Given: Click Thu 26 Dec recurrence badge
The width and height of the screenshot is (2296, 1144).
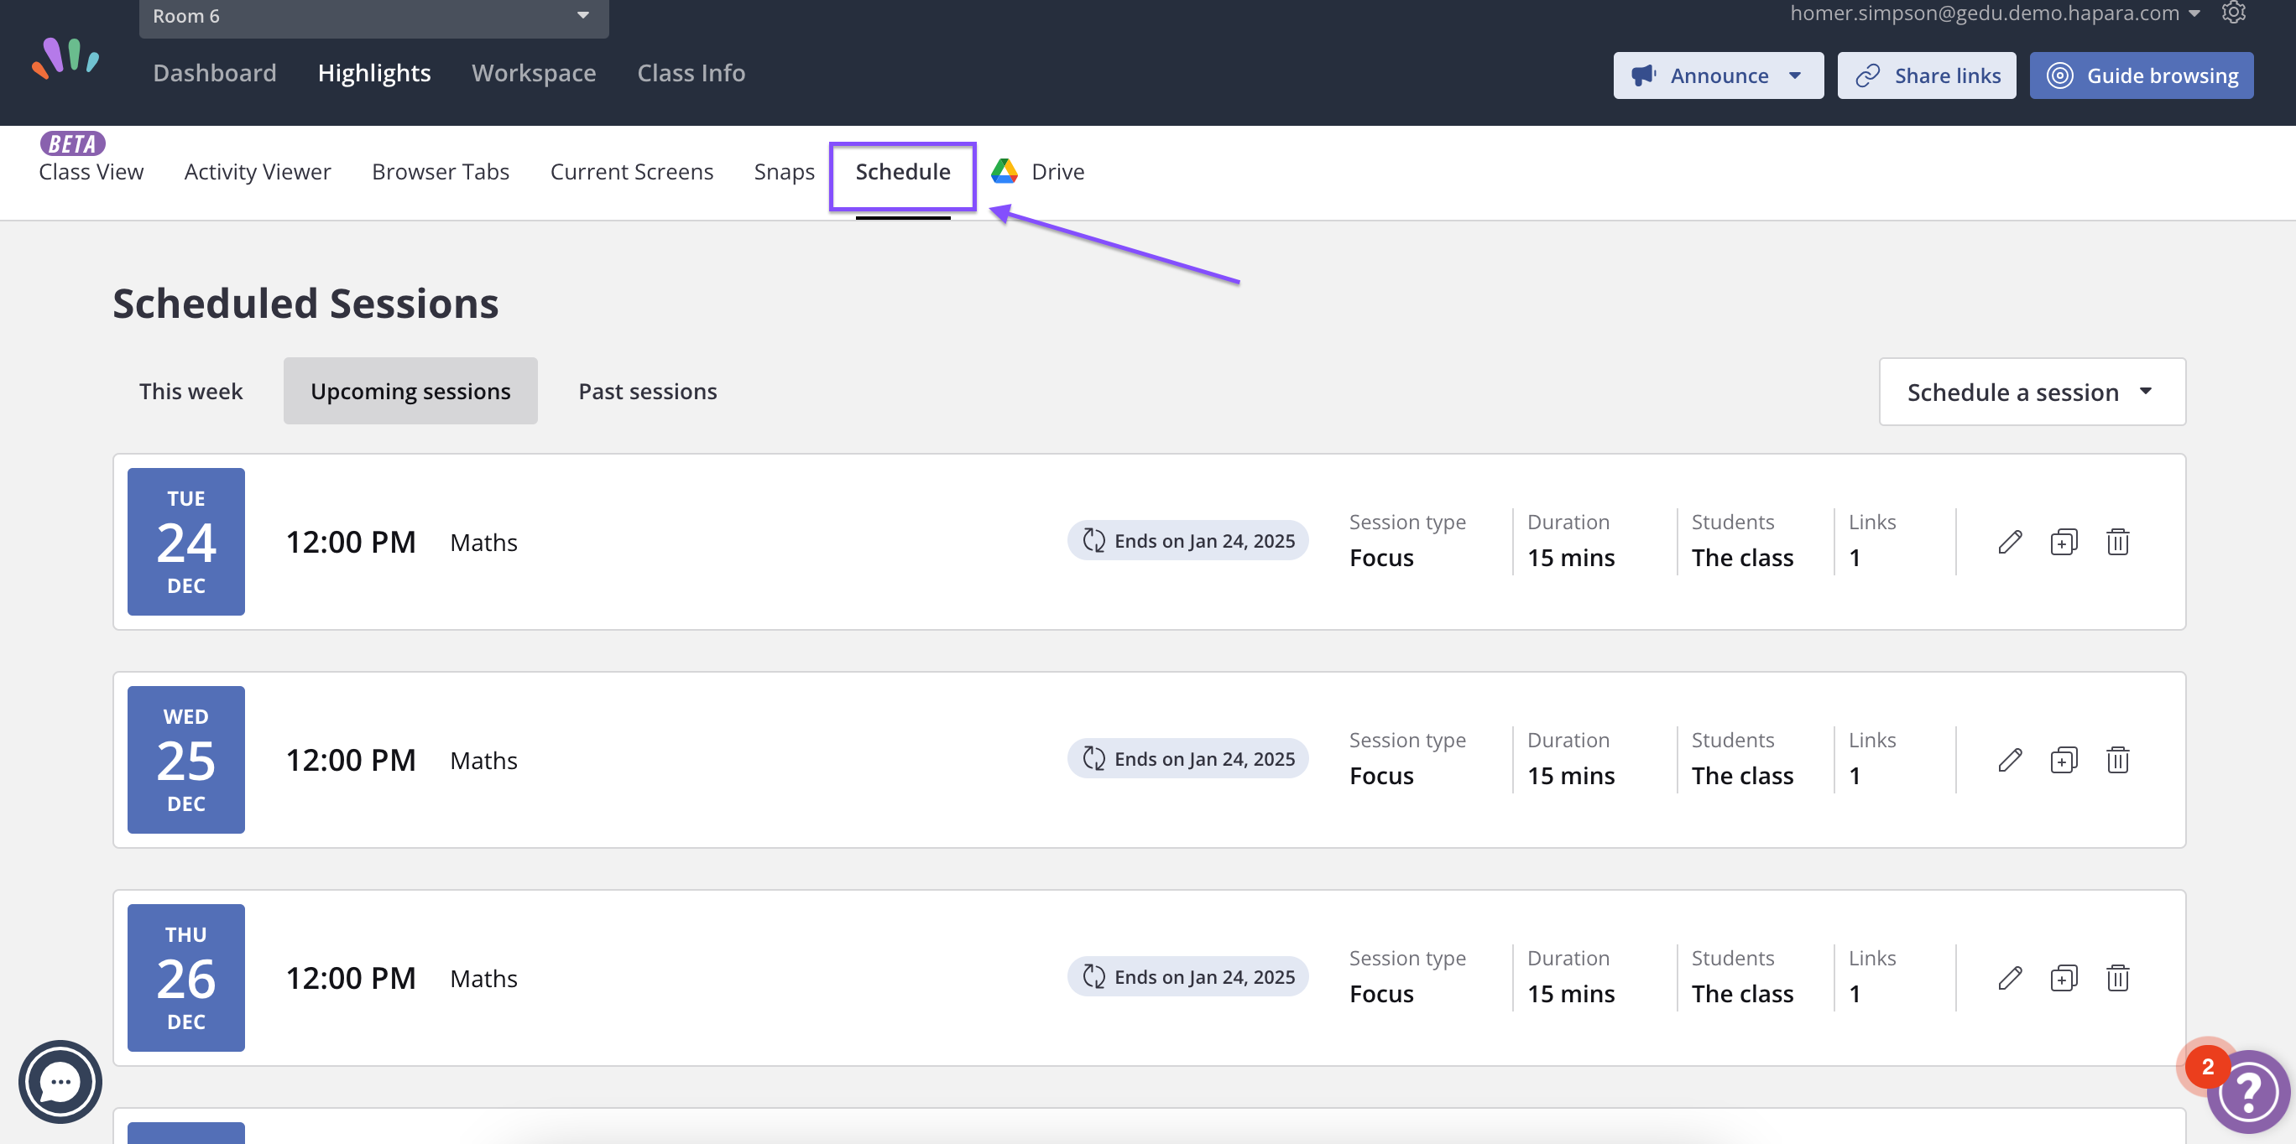Looking at the screenshot, I should (x=1188, y=977).
